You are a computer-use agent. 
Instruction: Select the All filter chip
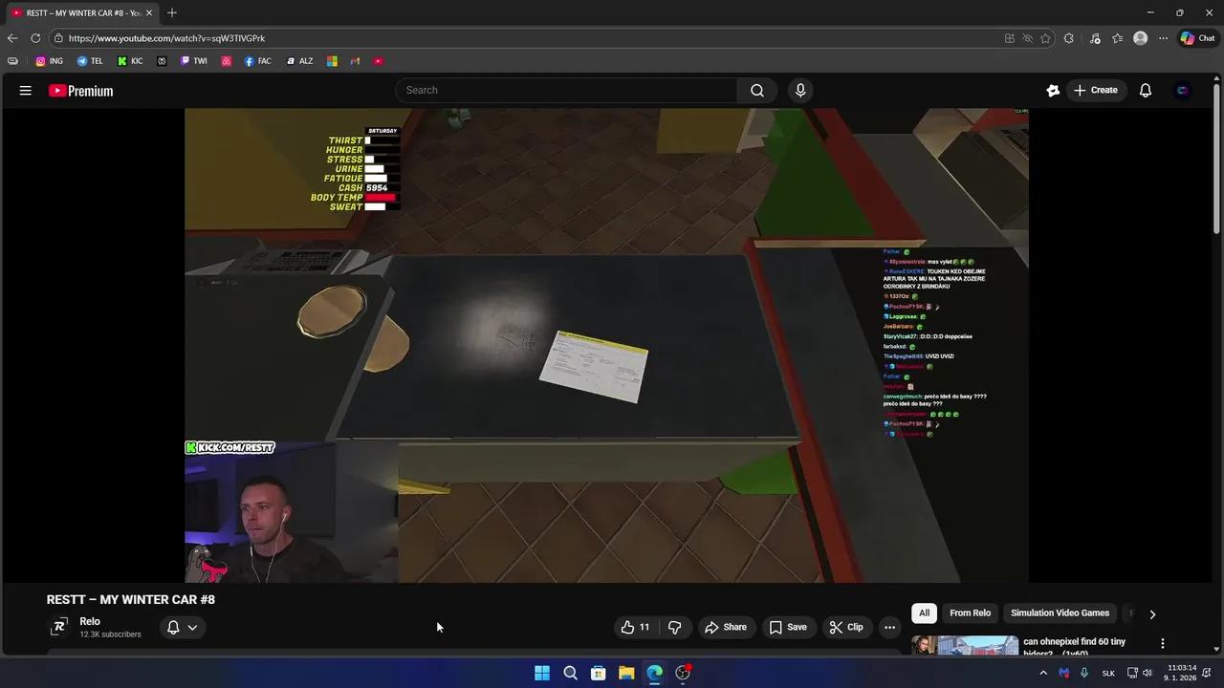[924, 613]
